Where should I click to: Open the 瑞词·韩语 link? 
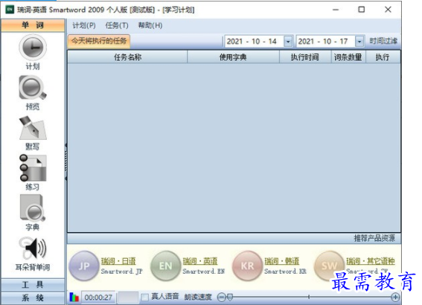[x=281, y=261]
